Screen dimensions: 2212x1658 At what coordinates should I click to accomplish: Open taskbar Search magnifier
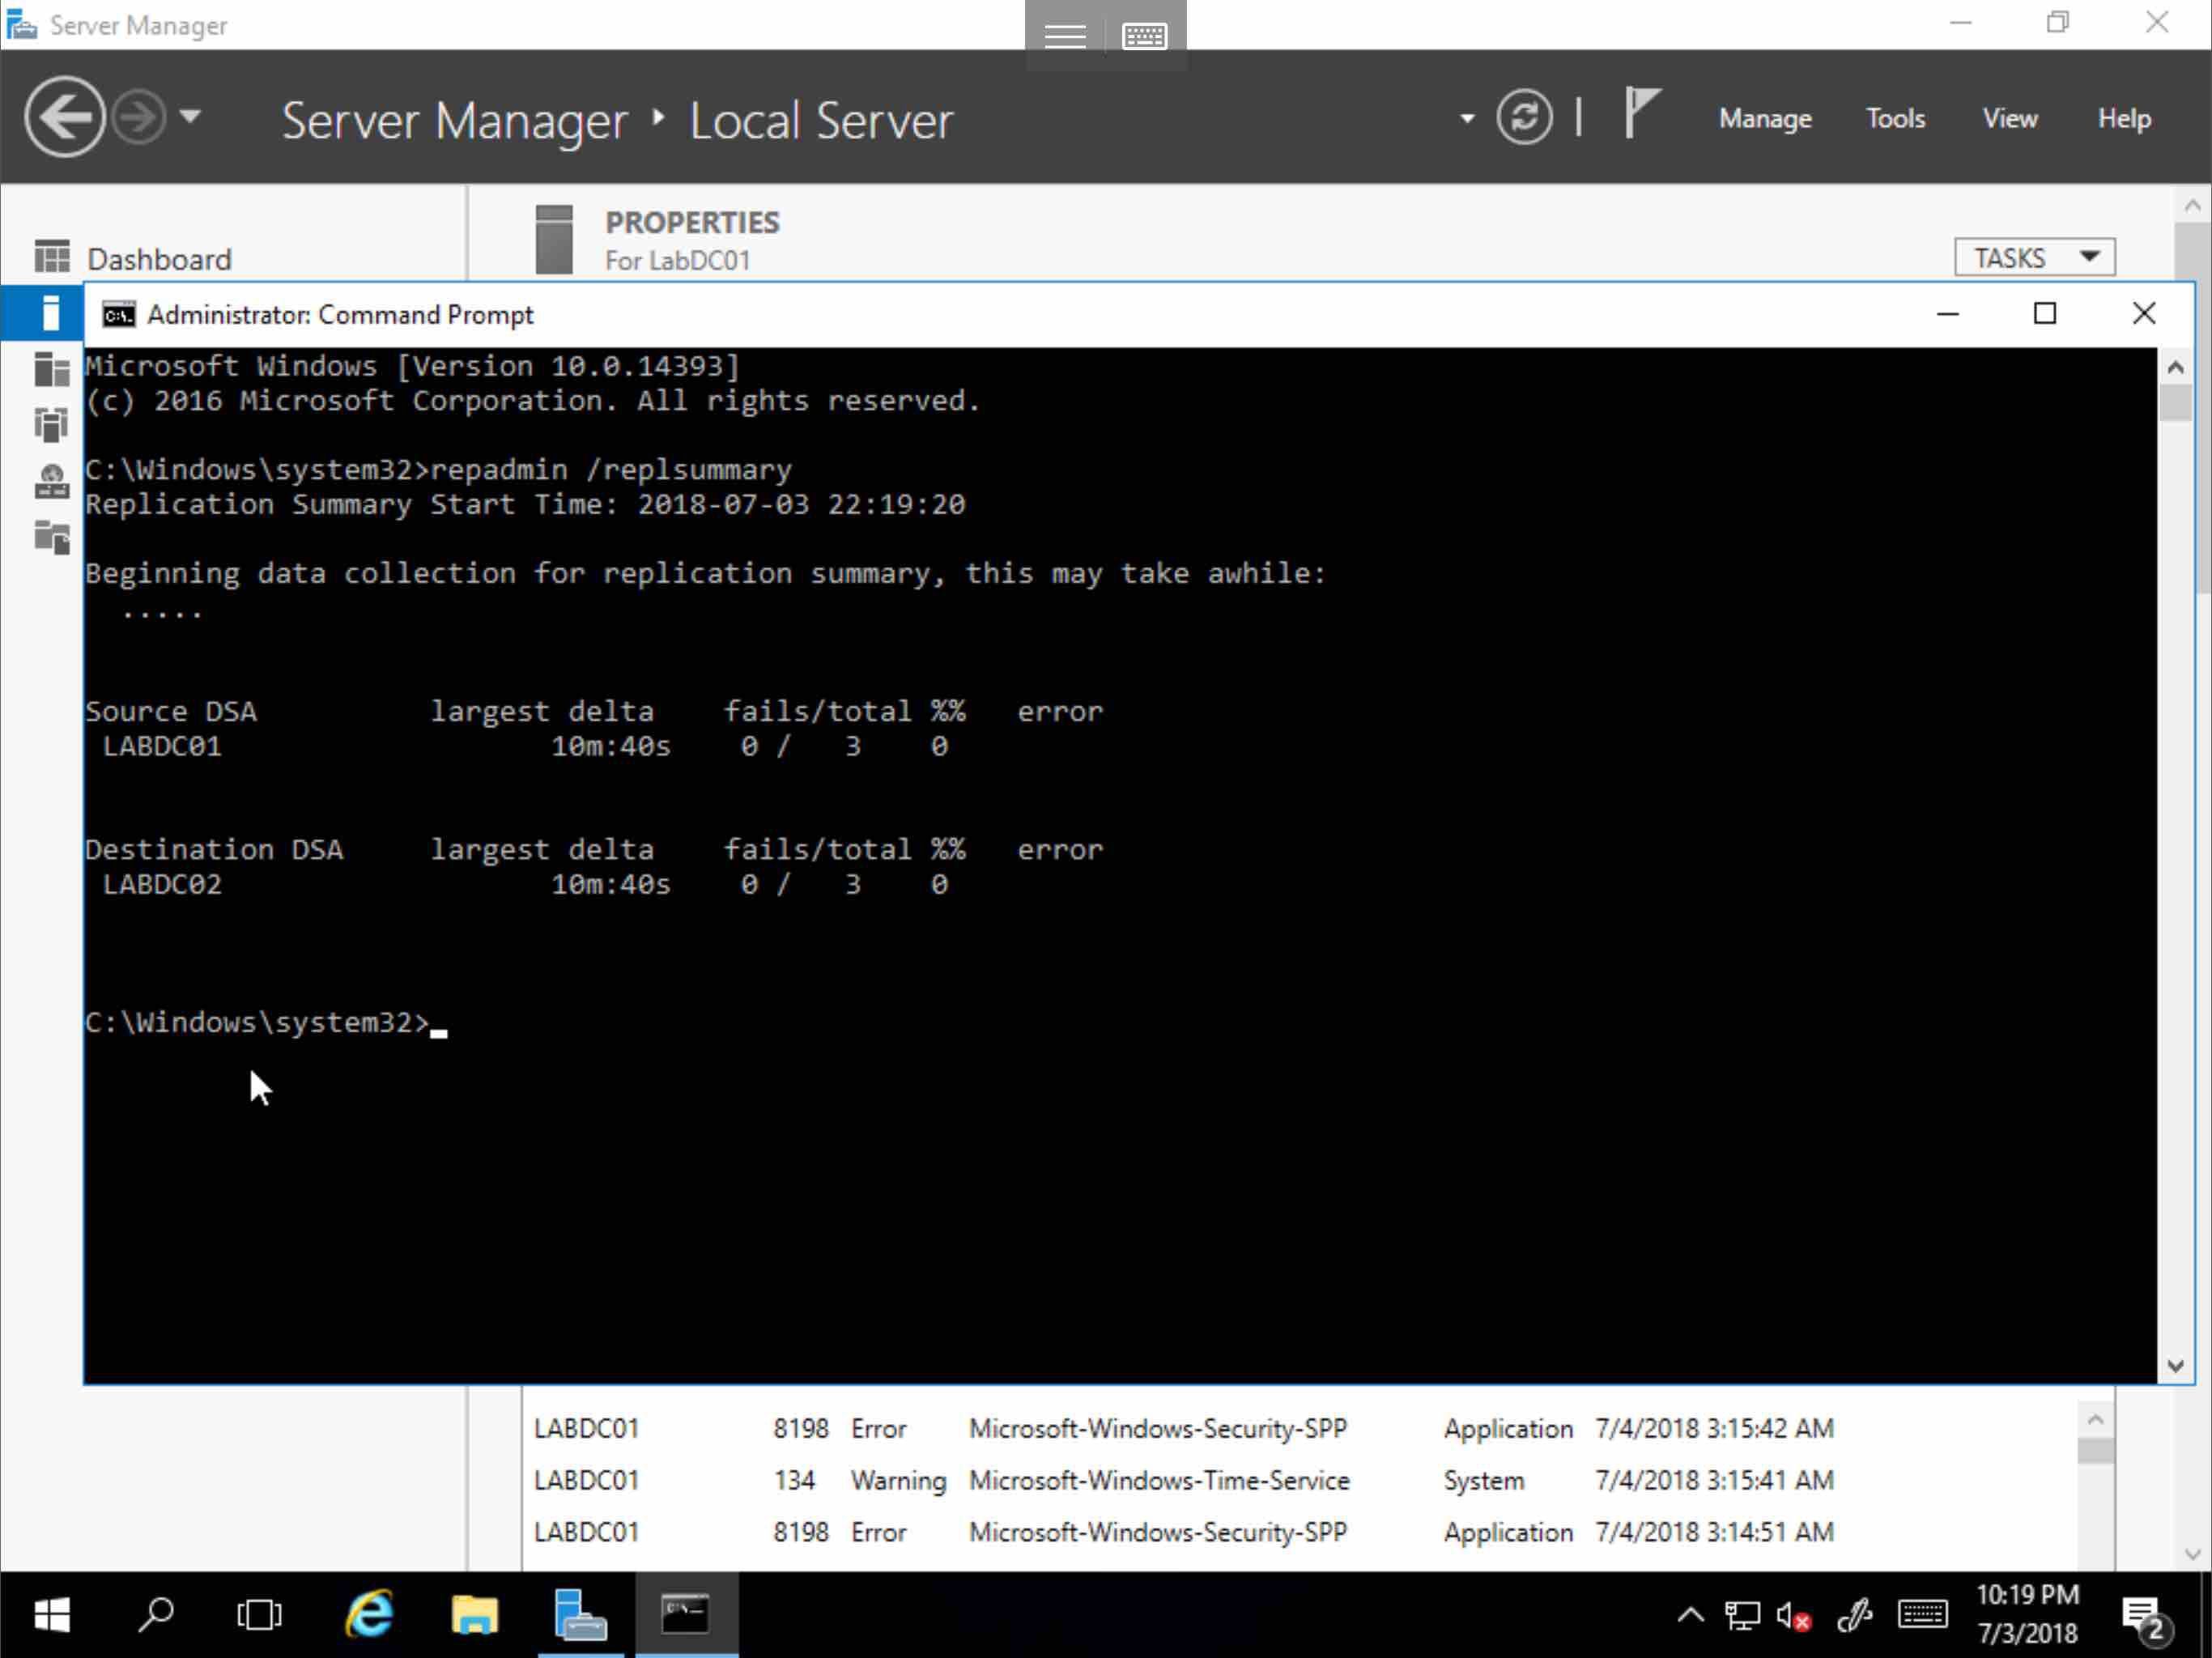[x=156, y=1615]
